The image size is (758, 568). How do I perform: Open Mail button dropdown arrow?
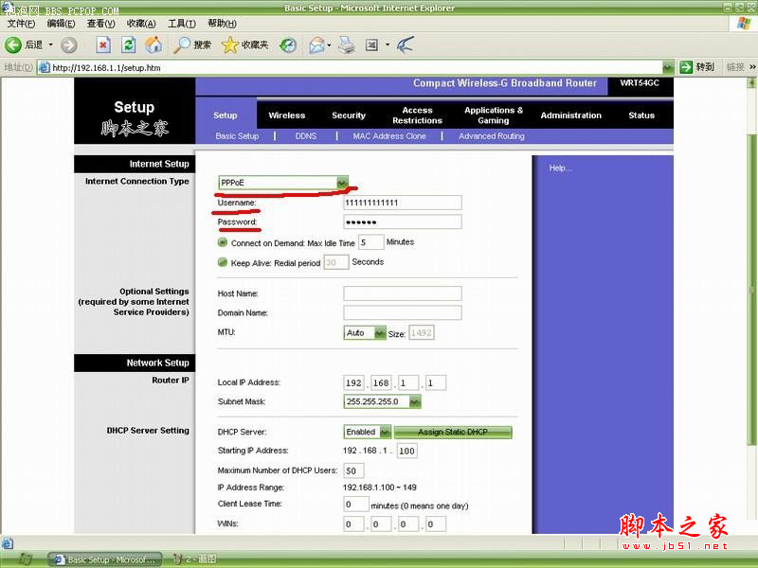point(329,45)
